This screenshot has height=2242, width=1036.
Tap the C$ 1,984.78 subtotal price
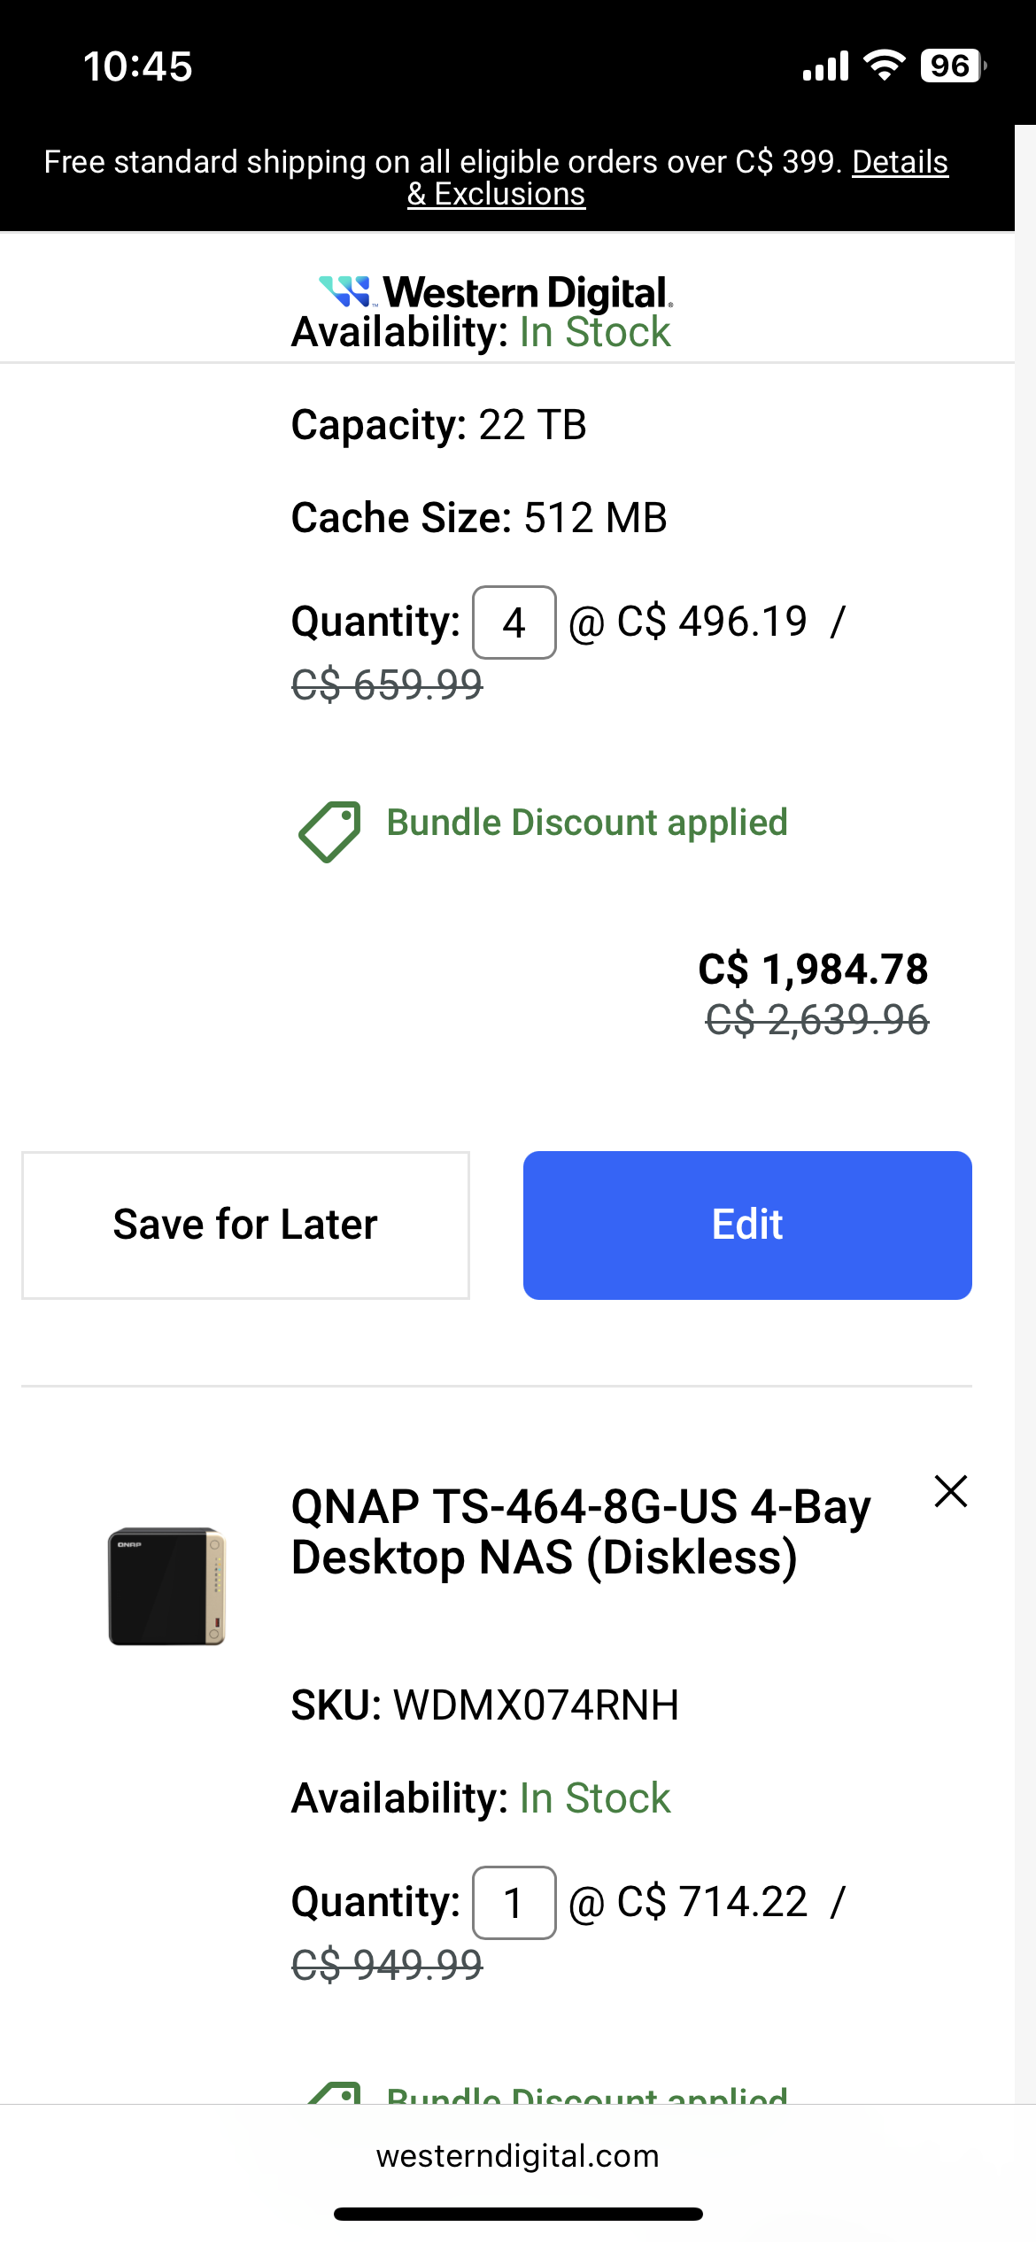point(813,969)
